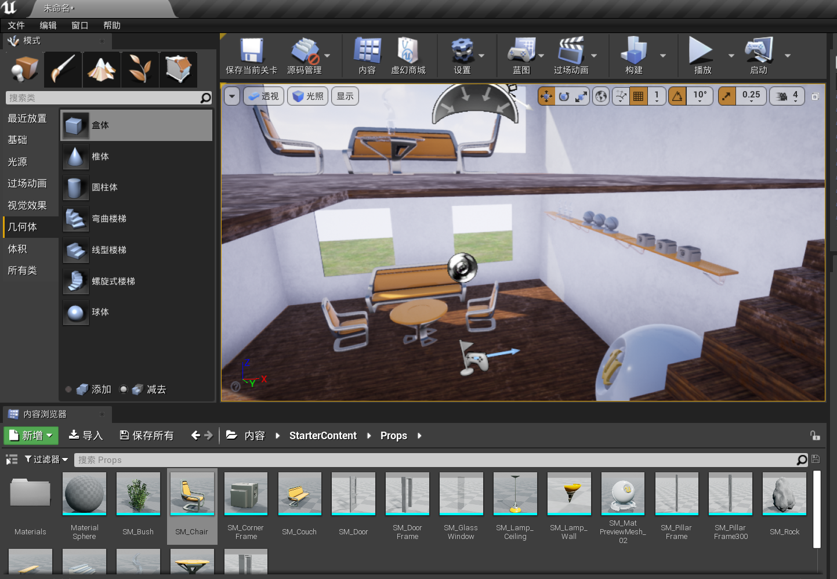Toggle world/local coordinate globe icon
837x579 pixels.
pyautogui.click(x=602, y=96)
